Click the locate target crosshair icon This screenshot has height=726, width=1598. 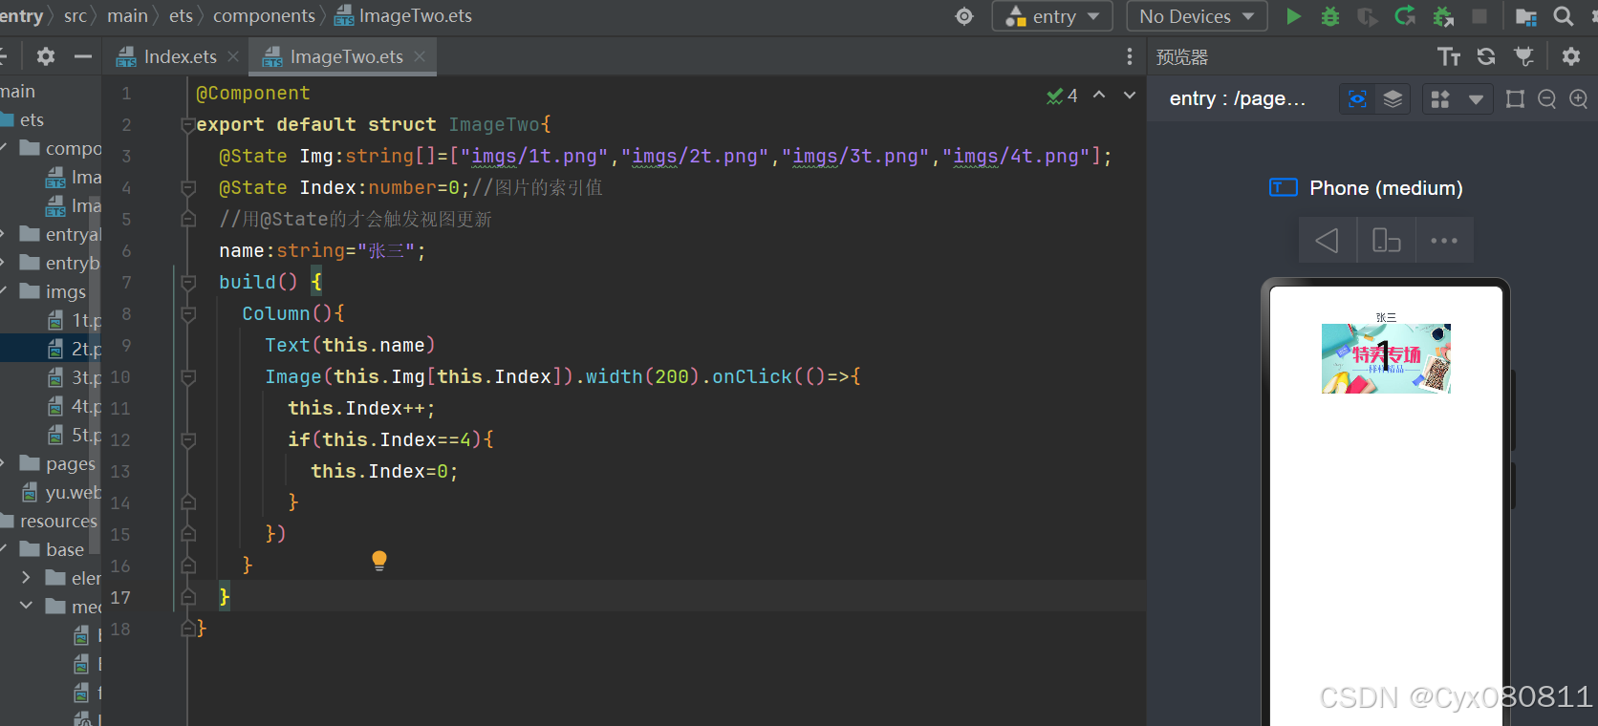964,16
